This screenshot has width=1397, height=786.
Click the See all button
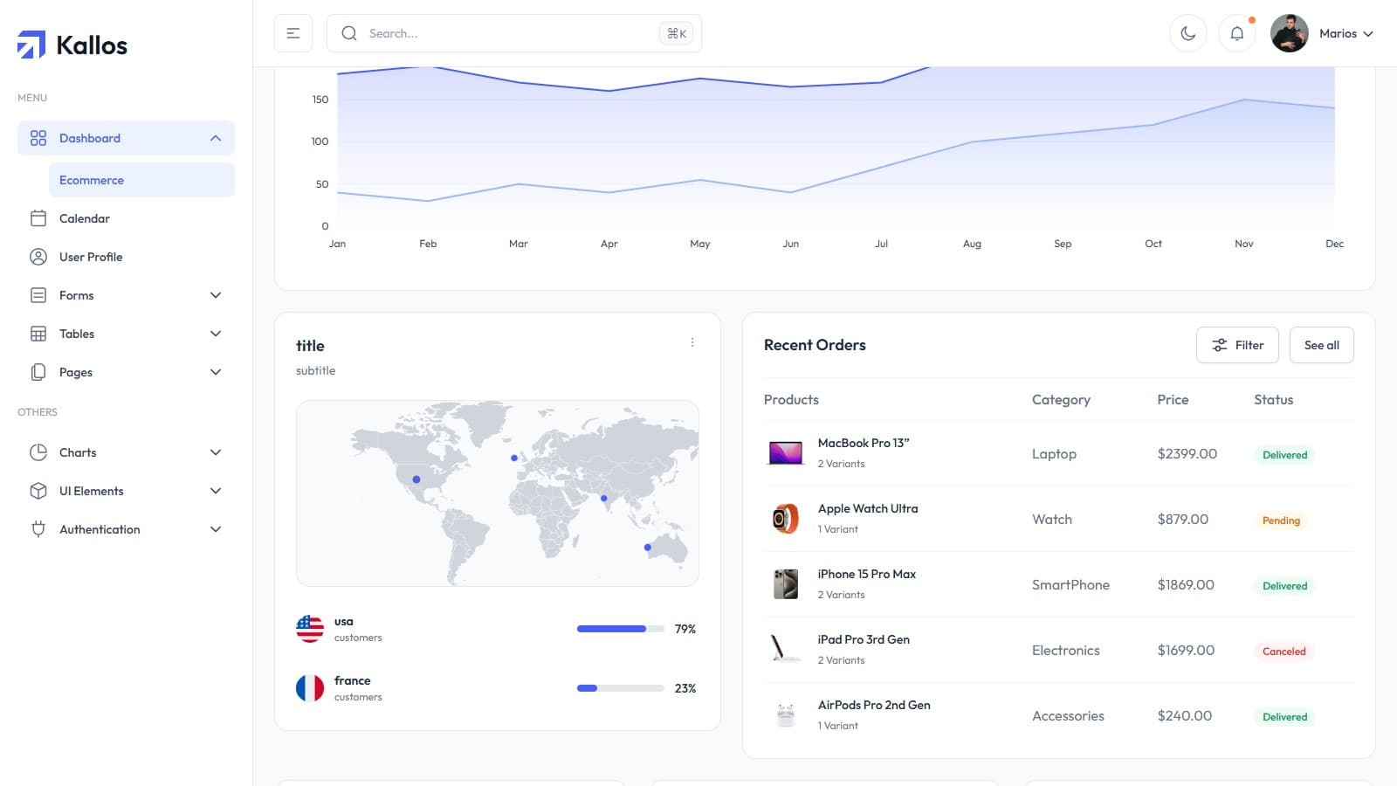[1322, 345]
